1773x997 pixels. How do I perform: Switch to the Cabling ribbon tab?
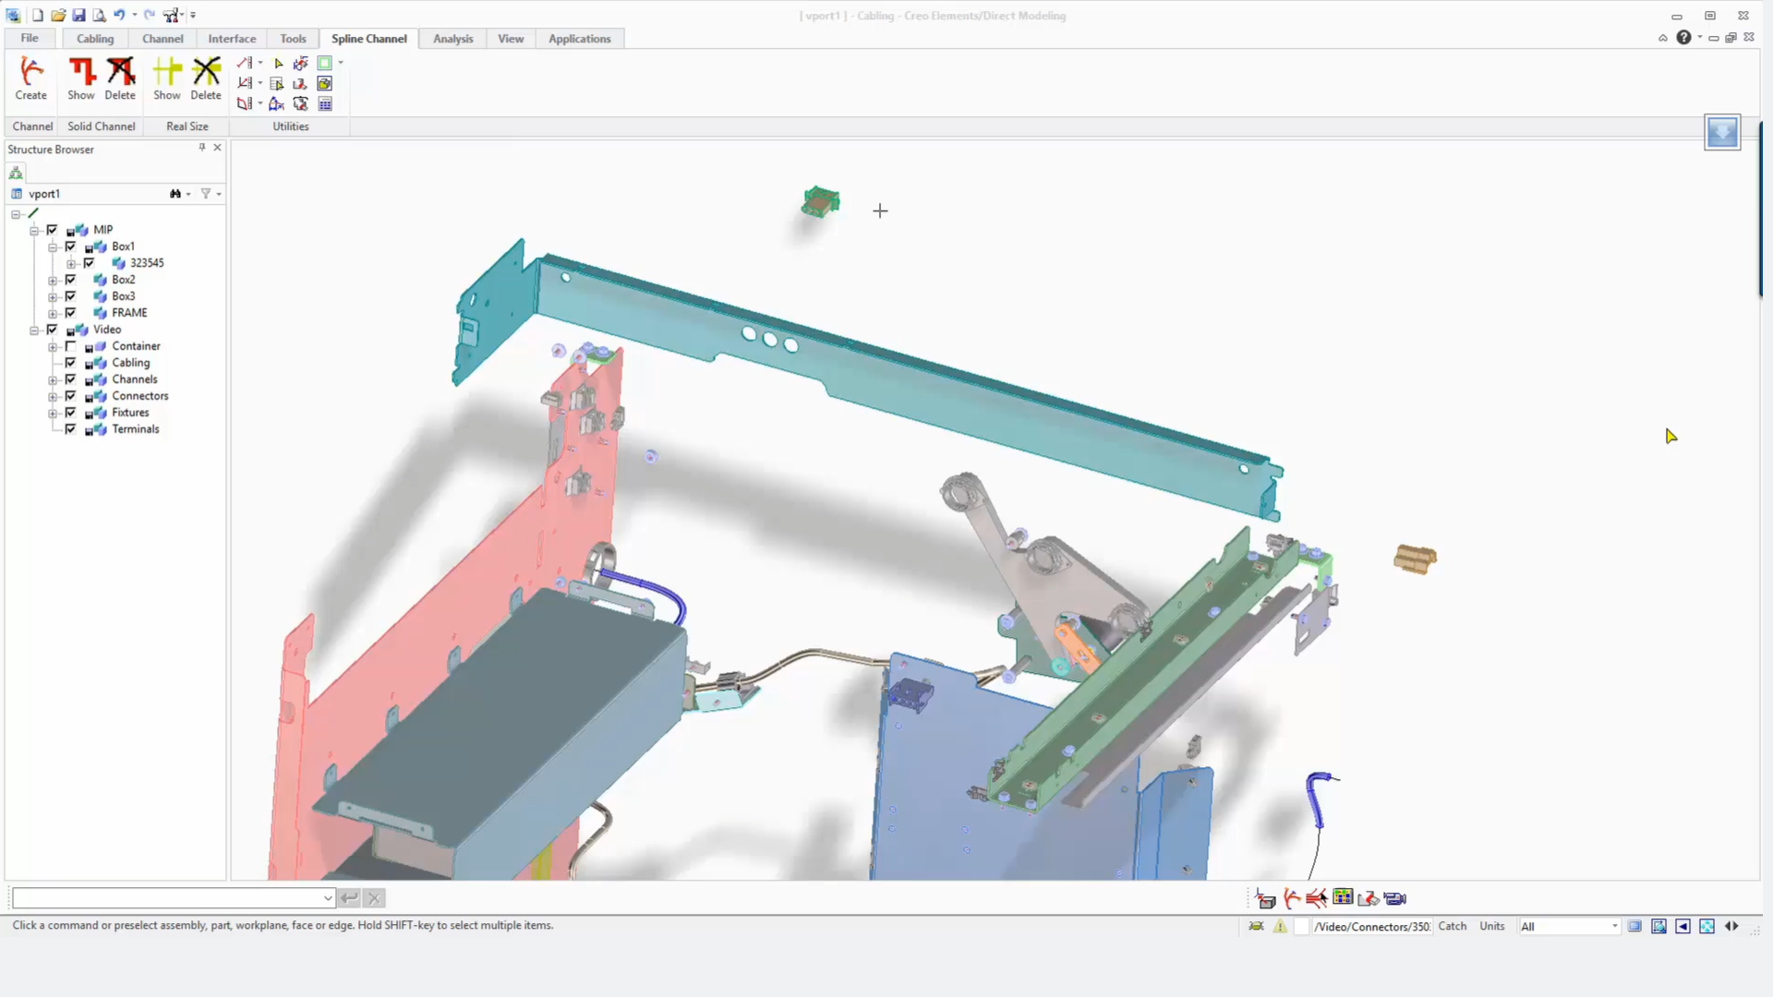95,39
